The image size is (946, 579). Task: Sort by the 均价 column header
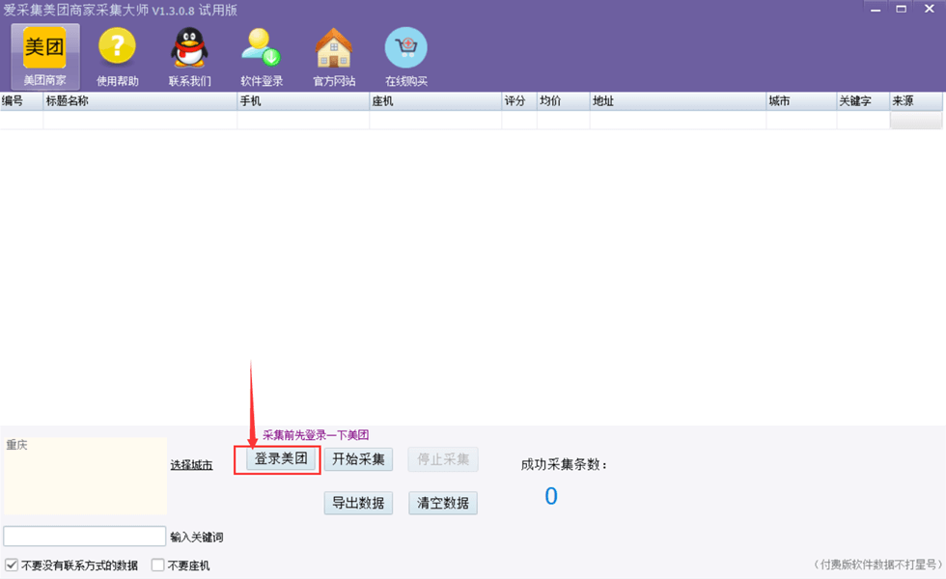[564, 101]
